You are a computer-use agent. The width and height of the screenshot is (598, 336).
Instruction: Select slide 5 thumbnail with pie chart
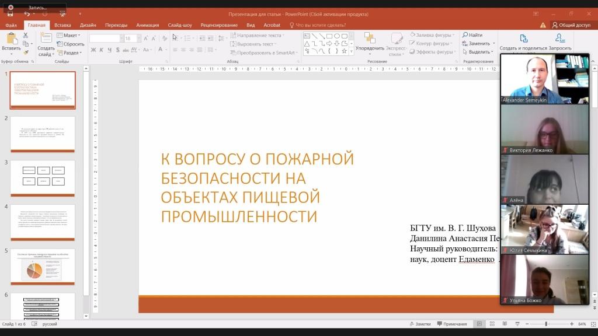click(x=43, y=267)
